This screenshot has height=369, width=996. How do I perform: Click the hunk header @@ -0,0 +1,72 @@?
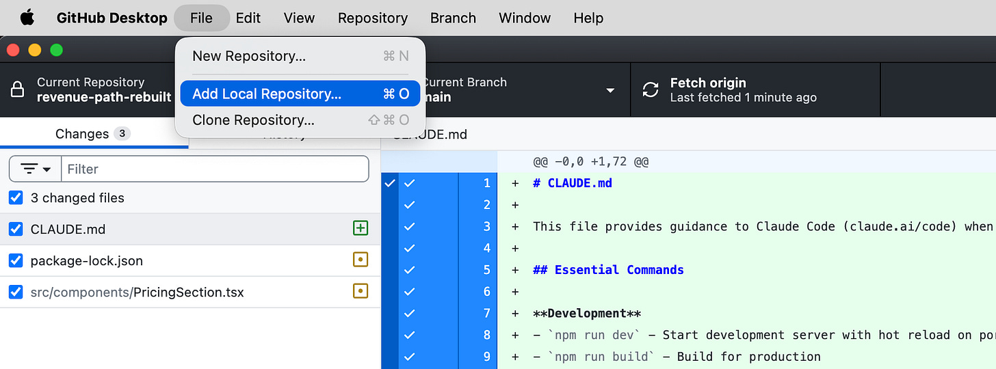[591, 162]
